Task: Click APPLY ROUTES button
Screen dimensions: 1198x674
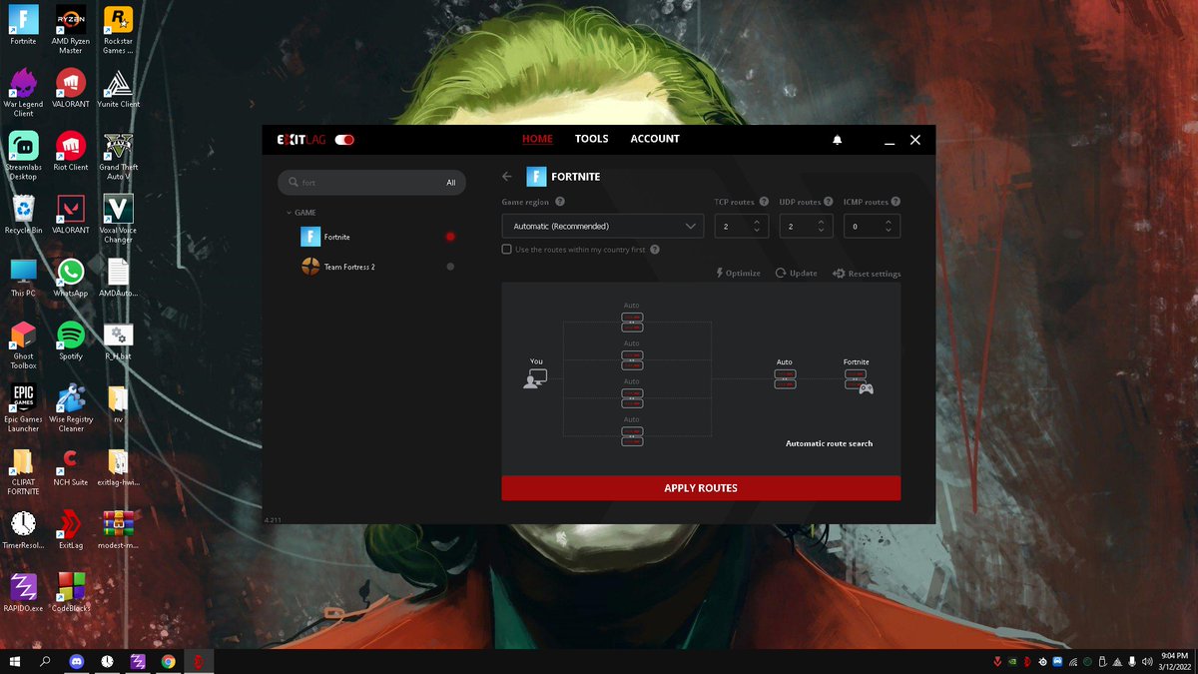Action: click(701, 488)
